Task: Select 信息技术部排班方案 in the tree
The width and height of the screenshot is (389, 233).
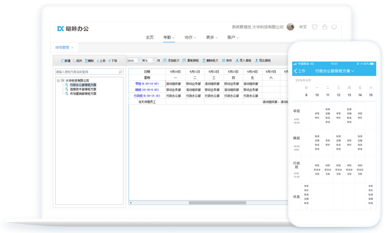Action: pyautogui.click(x=83, y=89)
